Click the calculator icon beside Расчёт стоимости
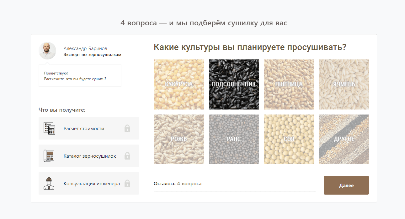Screen dimensions: 405x219 [49, 128]
